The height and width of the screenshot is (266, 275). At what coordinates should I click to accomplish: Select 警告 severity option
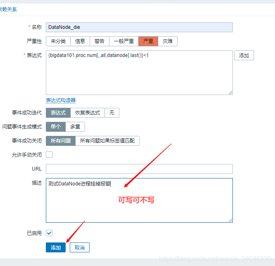click(x=100, y=41)
